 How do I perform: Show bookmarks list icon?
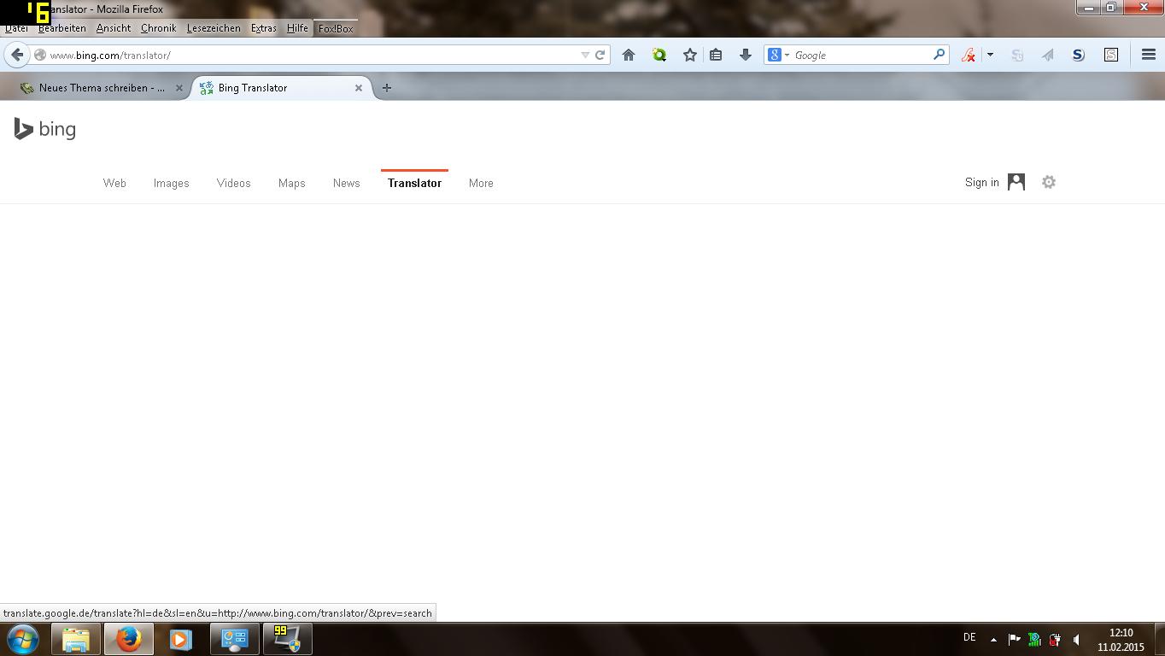(x=716, y=55)
